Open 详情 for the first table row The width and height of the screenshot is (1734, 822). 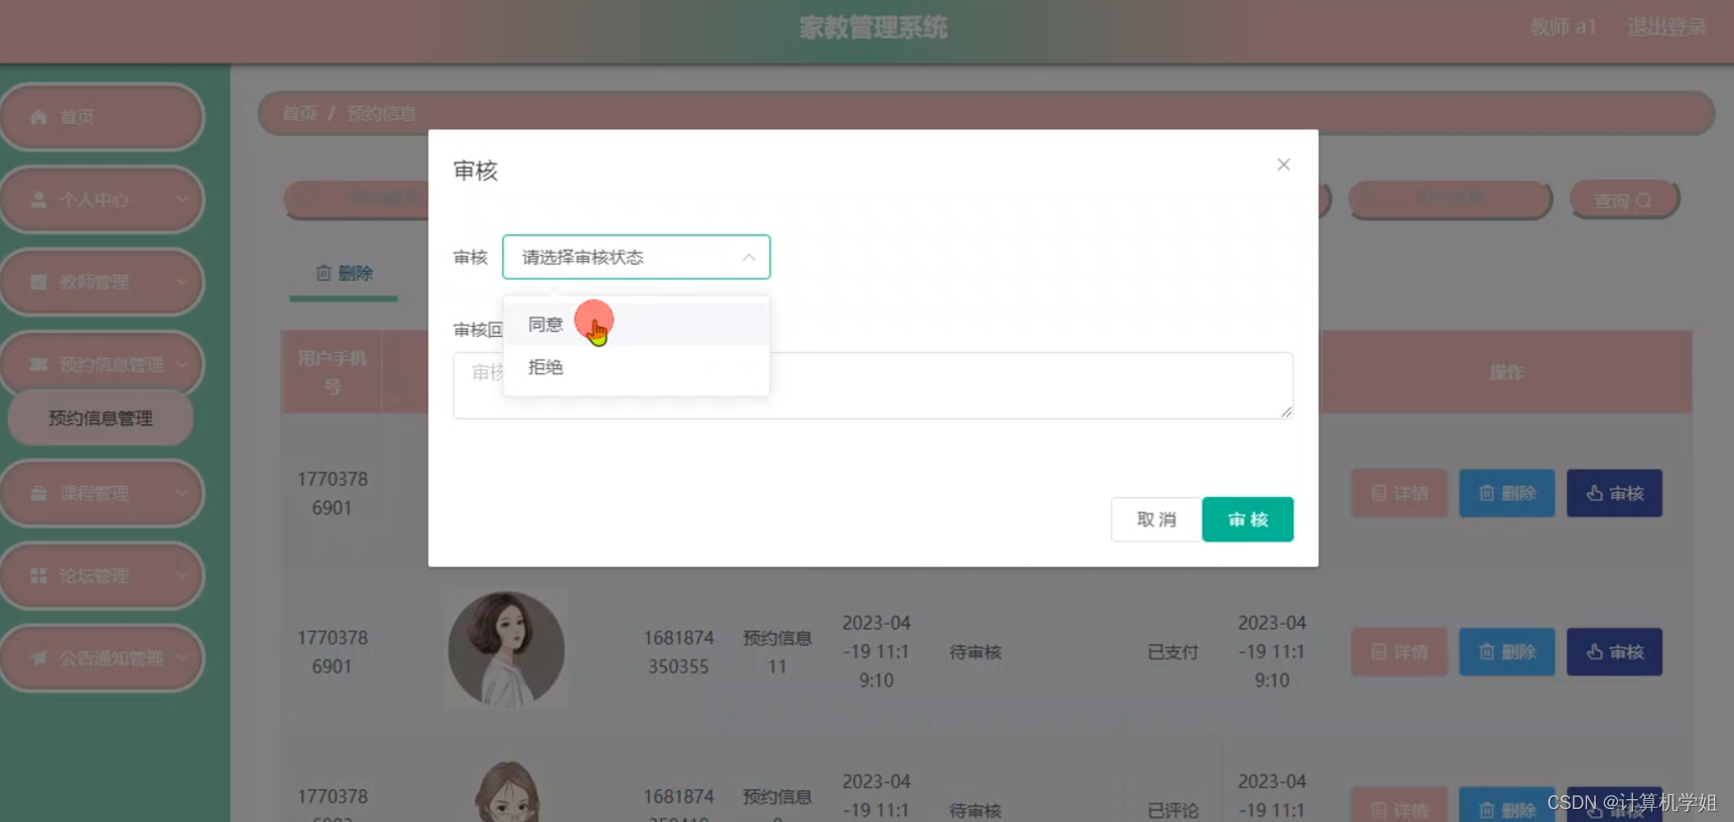(1400, 493)
